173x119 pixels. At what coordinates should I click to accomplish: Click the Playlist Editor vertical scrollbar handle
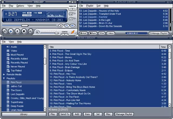point(171,25)
